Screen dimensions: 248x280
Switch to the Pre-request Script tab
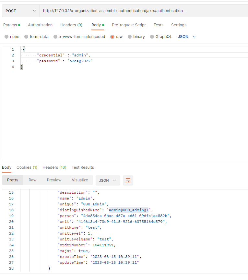point(129,25)
